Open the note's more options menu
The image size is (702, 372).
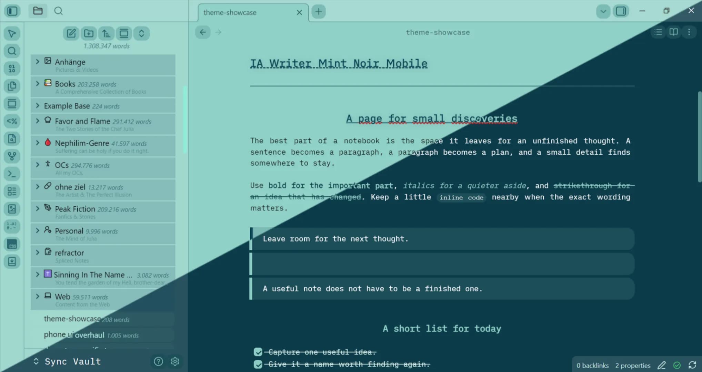pos(689,32)
